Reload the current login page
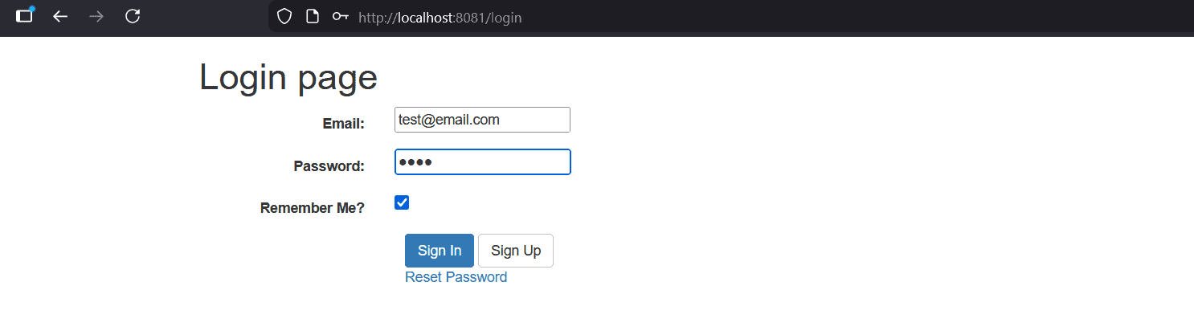The height and width of the screenshot is (335, 1194). (x=133, y=16)
